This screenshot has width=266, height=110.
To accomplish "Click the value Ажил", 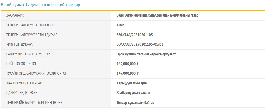I will coord(120,25).
